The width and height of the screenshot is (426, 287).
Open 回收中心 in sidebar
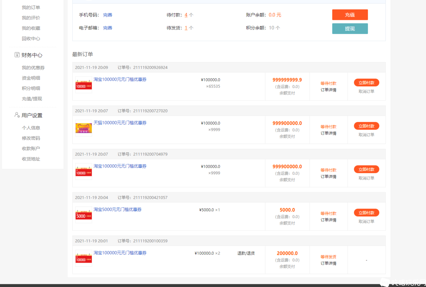(x=31, y=39)
